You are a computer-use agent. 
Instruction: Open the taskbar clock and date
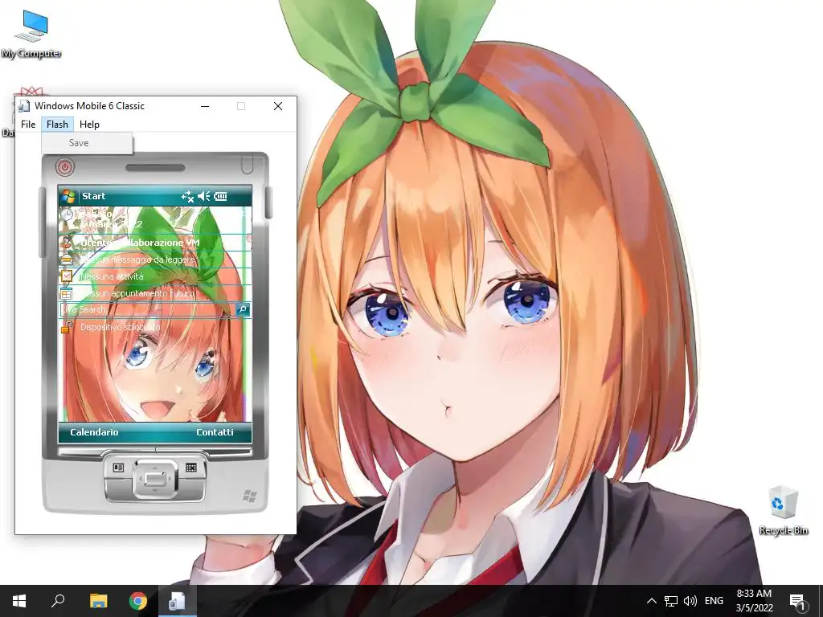754,601
